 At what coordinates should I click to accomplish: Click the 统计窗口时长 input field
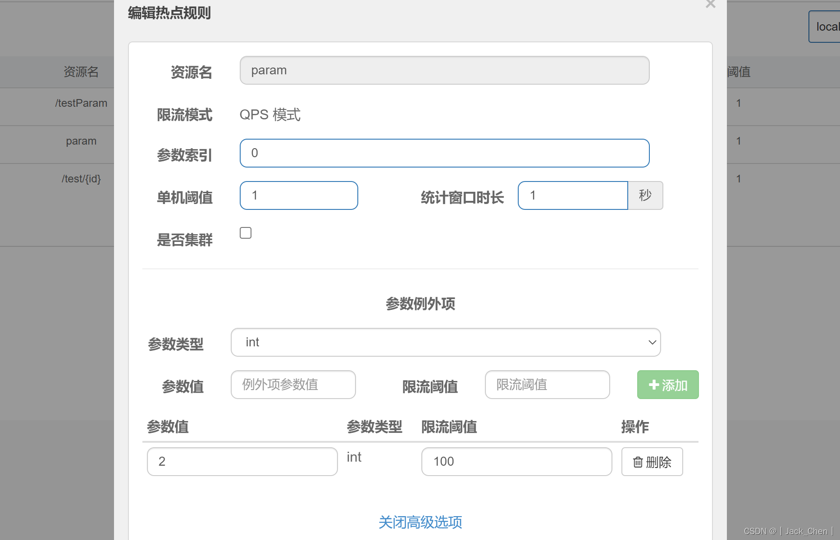click(573, 195)
